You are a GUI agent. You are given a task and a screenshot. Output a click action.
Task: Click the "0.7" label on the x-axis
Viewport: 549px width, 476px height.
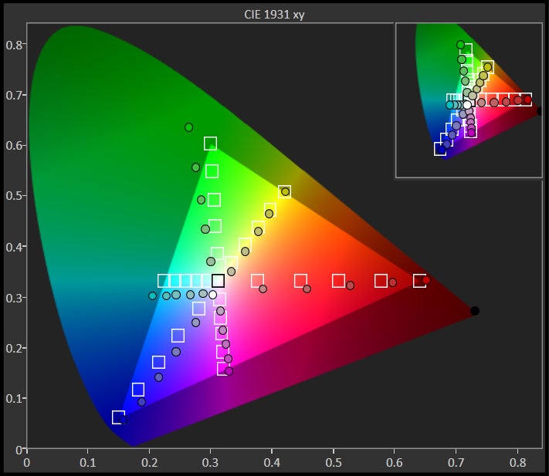456,463
